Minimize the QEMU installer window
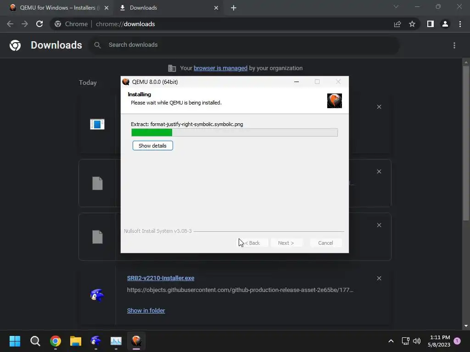The image size is (470, 352). tap(297, 82)
